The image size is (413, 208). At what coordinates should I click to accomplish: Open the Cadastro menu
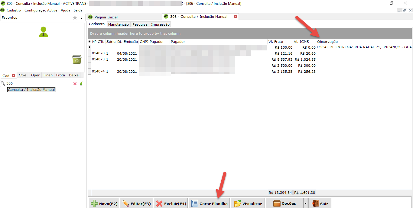(14, 10)
